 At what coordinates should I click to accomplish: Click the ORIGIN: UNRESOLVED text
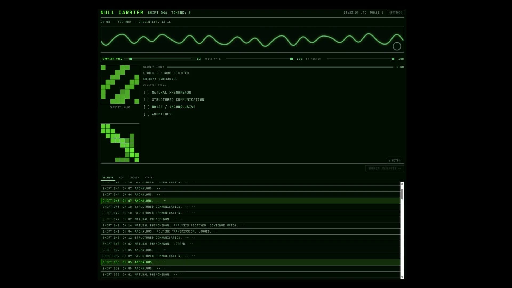[x=160, y=79]
